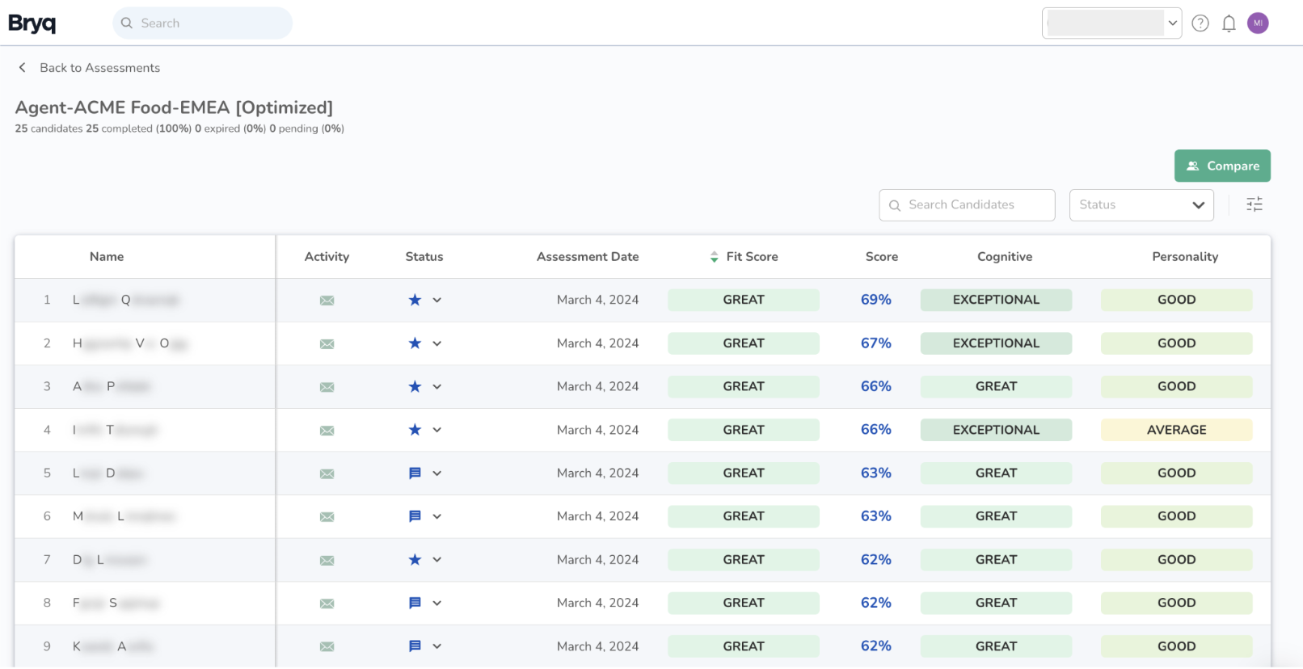1303x669 pixels.
Task: Open the table filter settings icon
Action: pos(1254,204)
